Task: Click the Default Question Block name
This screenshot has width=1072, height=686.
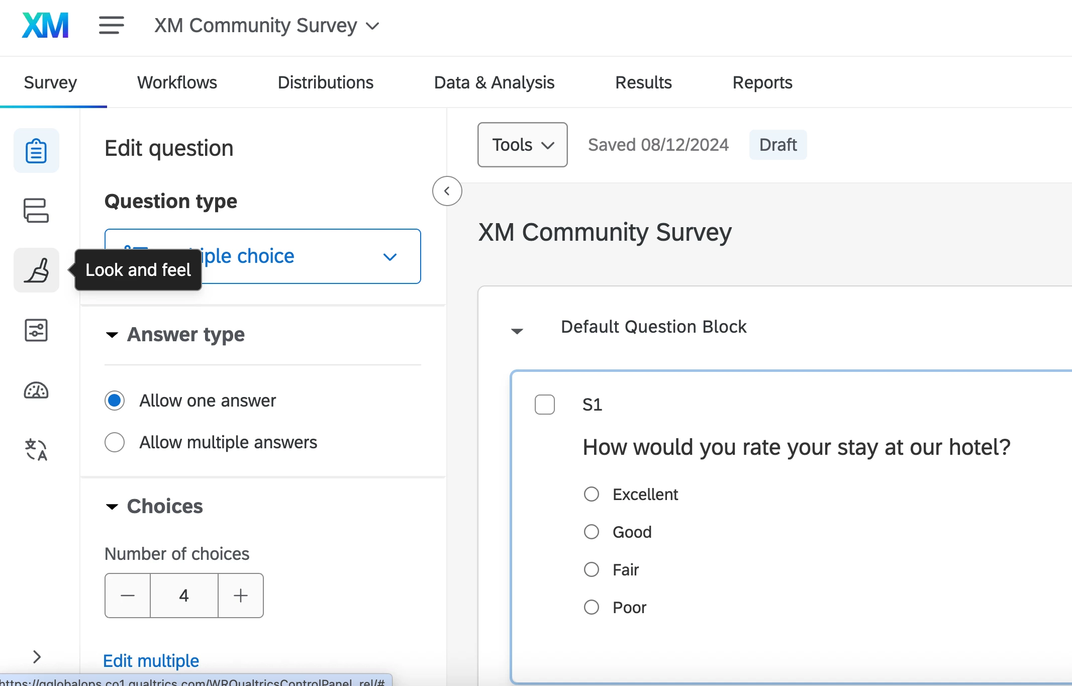Action: [x=653, y=327]
